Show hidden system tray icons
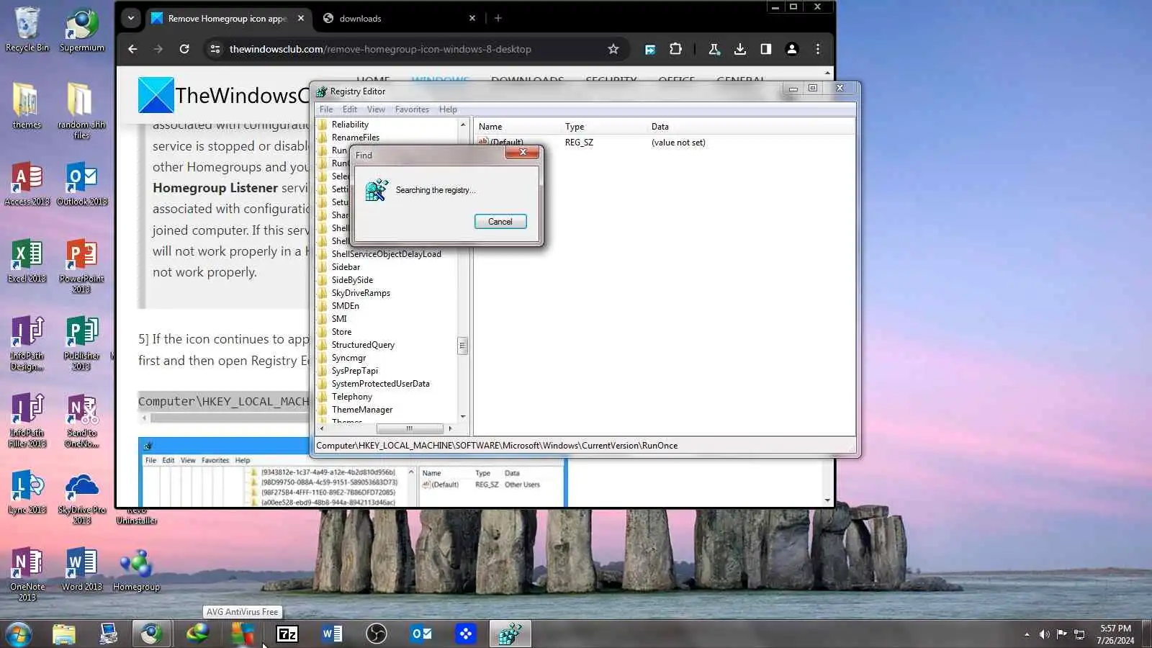Viewport: 1152px width, 648px height. point(1027,634)
